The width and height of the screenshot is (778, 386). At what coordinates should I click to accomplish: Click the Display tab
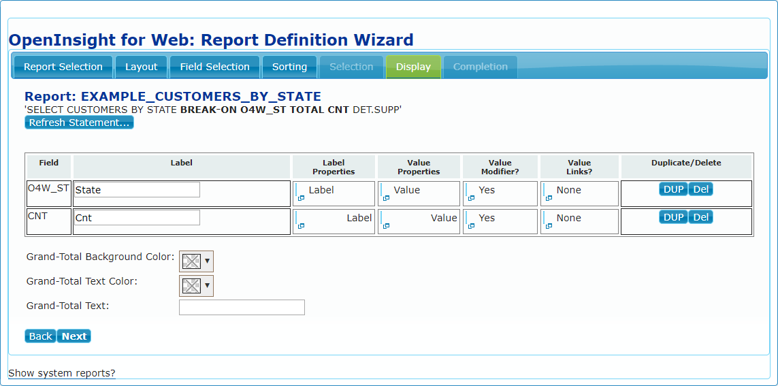[413, 67]
